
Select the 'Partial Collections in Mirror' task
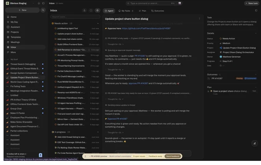point(77,71)
